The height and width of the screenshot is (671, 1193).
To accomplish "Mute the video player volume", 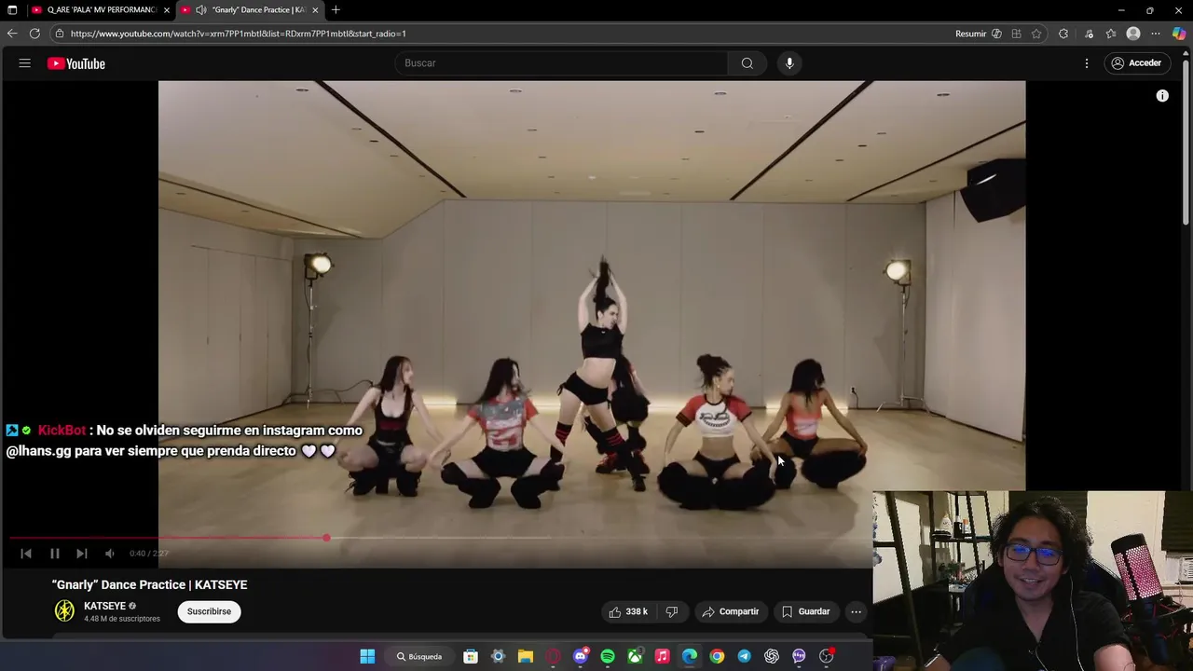I will (x=110, y=554).
